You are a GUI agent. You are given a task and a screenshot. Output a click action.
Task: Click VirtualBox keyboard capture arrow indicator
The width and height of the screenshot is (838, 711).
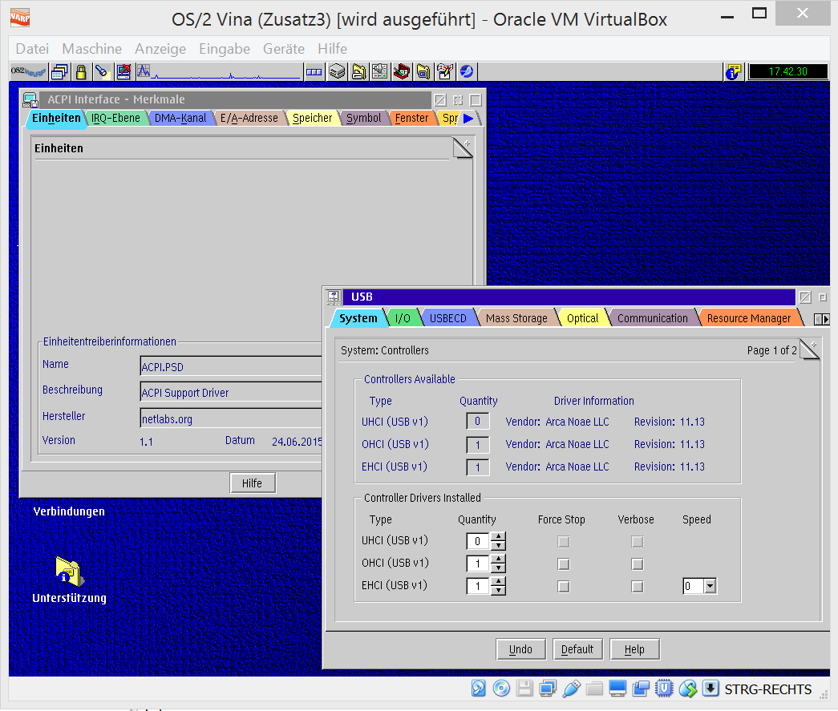(710, 688)
